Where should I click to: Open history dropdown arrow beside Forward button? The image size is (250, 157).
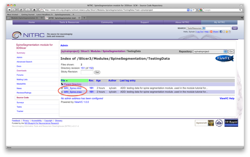[17, 10]
